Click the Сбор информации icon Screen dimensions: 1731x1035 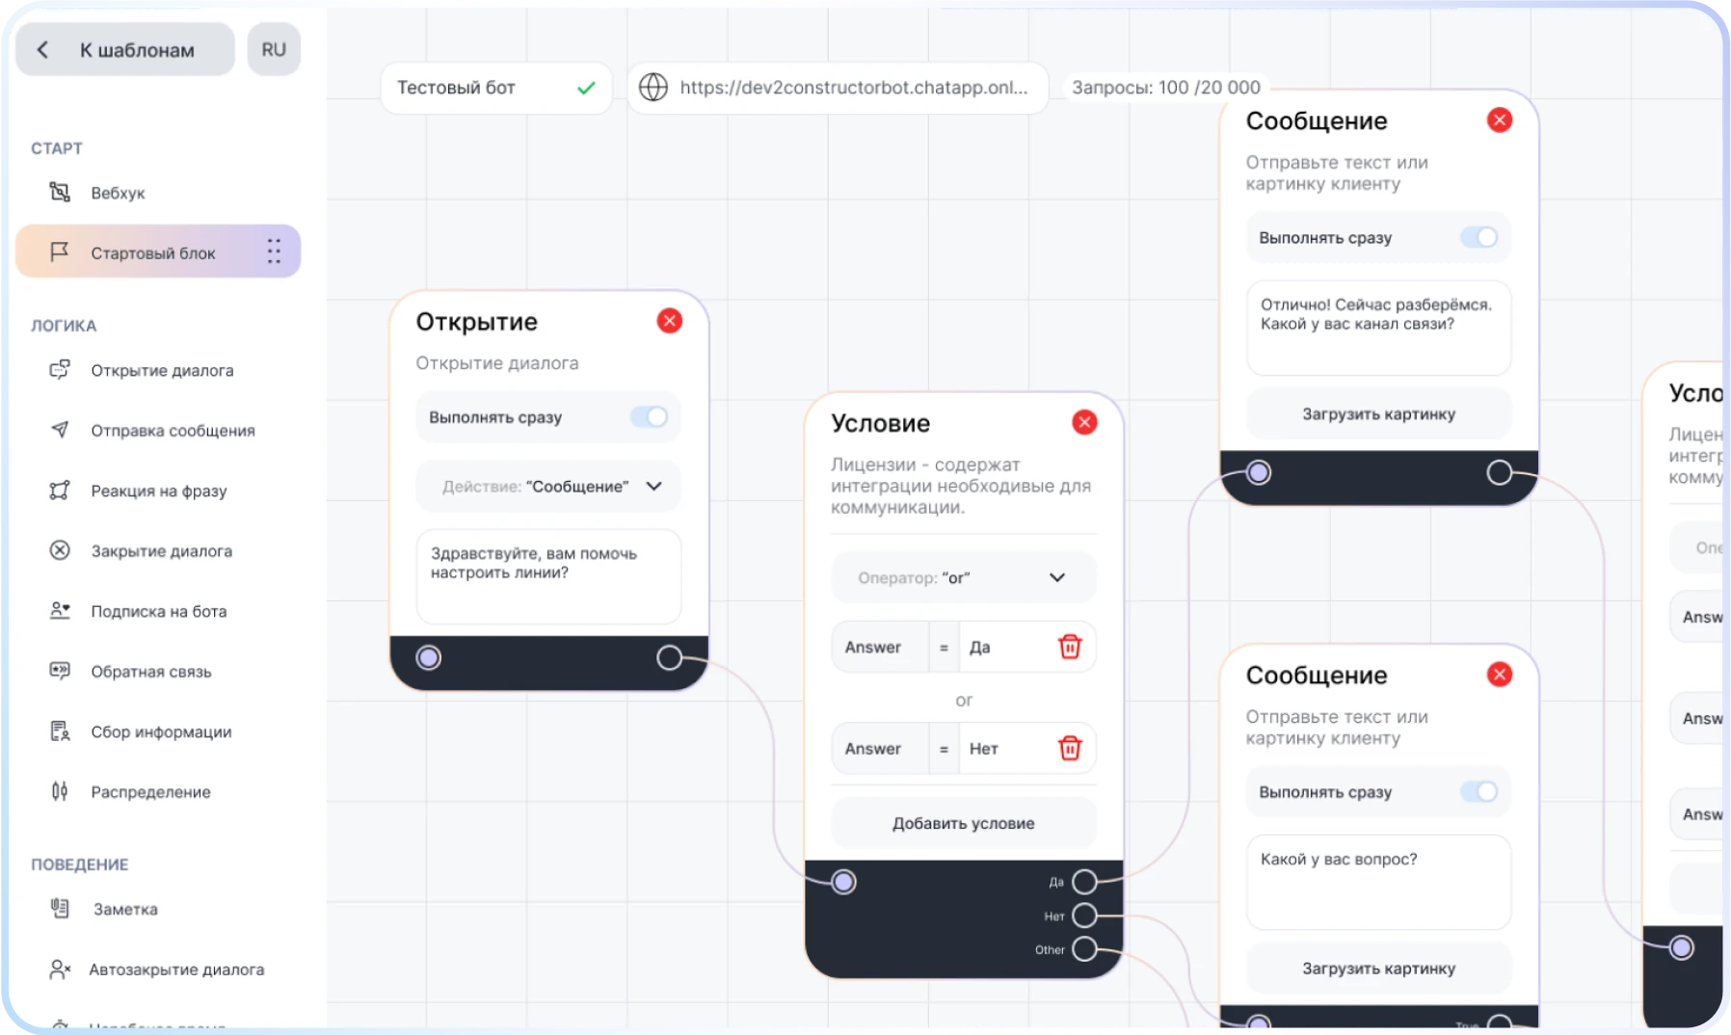point(60,731)
